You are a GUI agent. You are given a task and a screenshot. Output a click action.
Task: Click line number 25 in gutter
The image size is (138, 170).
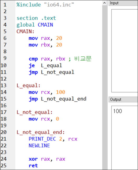coord(3,166)
